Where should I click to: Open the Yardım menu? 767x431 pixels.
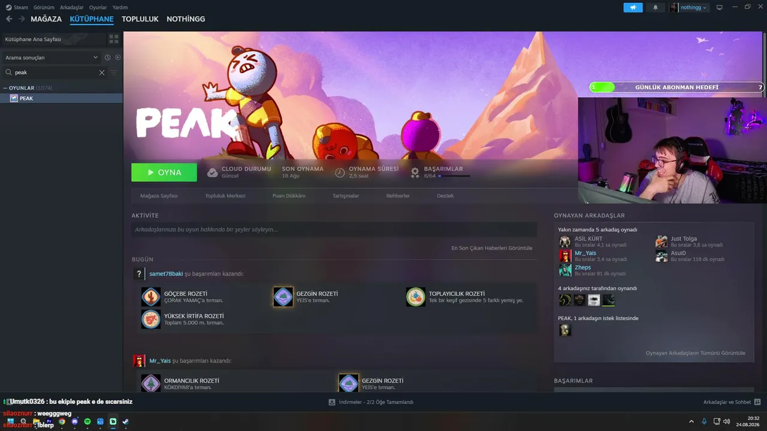click(120, 7)
